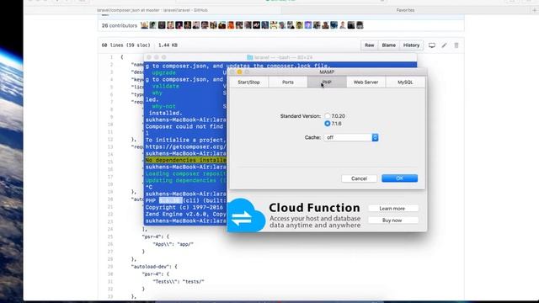Switch to the Start/Stop tab in MAMP
539x303 pixels.
[x=249, y=82]
